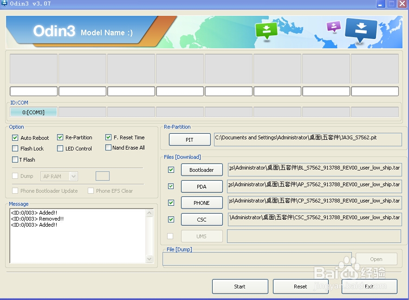Screen dimensions: 409x300
Task: Select the 0:[COM3] port slot
Action: (x=33, y=112)
